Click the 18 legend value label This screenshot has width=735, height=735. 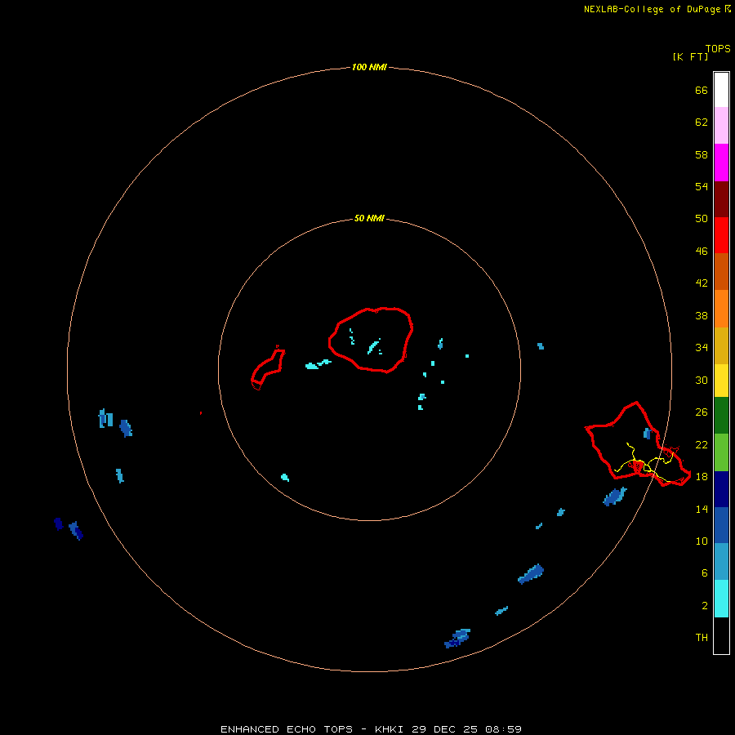click(x=702, y=477)
